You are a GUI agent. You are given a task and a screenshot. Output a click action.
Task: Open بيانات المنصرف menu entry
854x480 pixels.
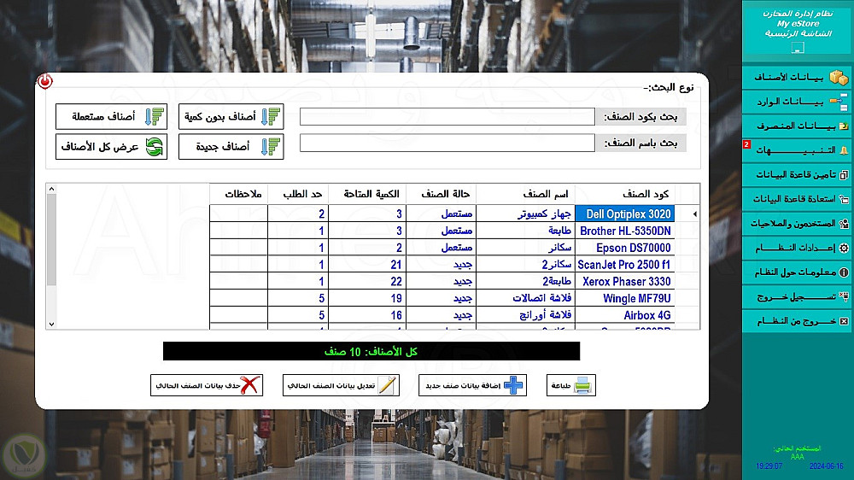click(x=797, y=126)
